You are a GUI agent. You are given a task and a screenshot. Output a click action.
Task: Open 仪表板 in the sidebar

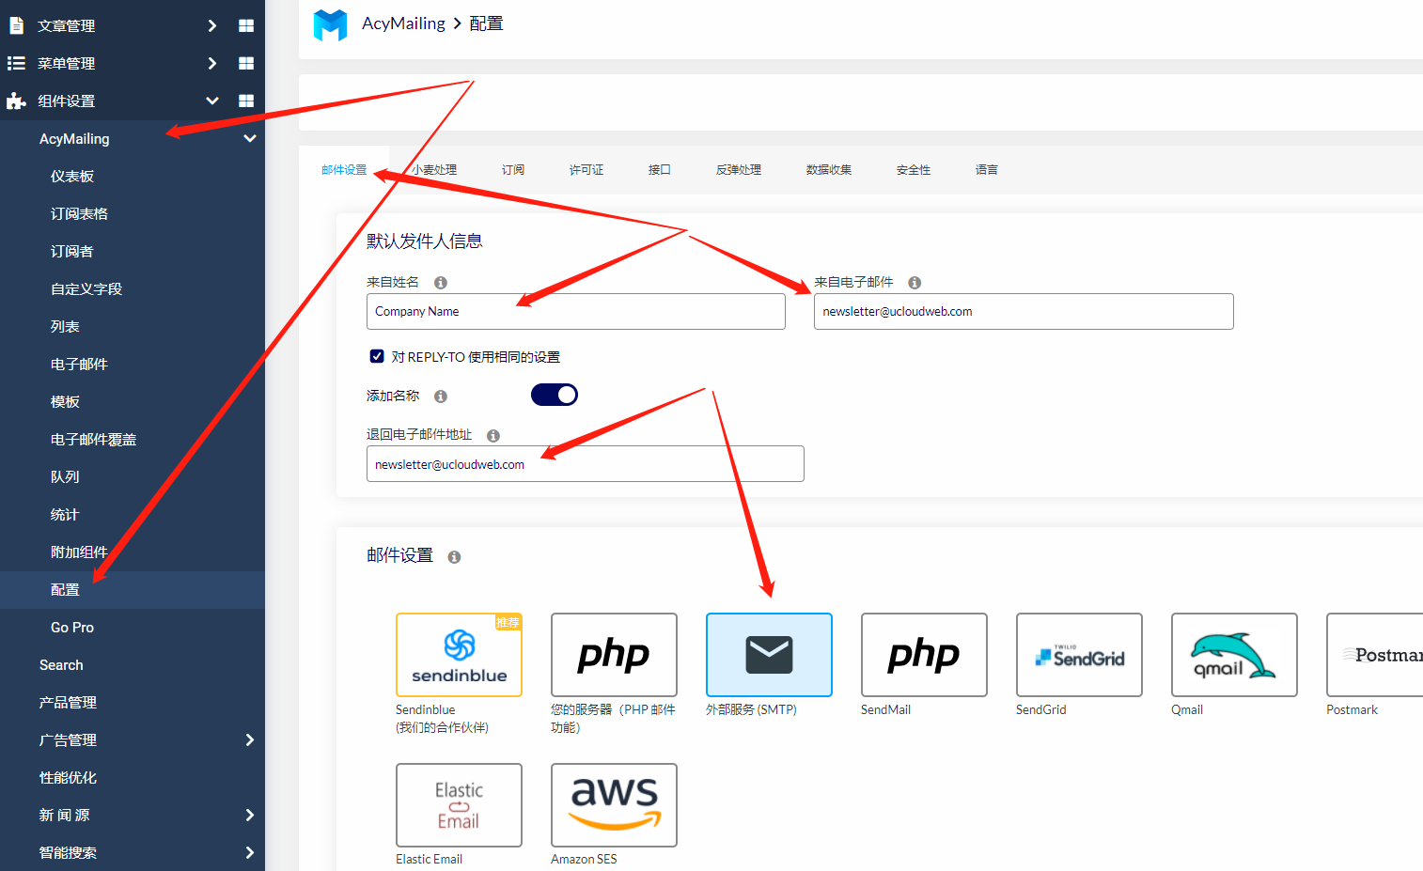tap(72, 176)
